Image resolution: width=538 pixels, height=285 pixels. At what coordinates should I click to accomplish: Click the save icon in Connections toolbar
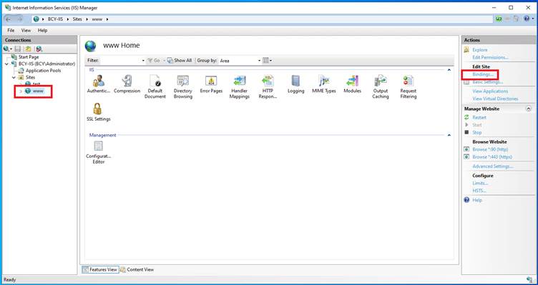click(x=18, y=49)
